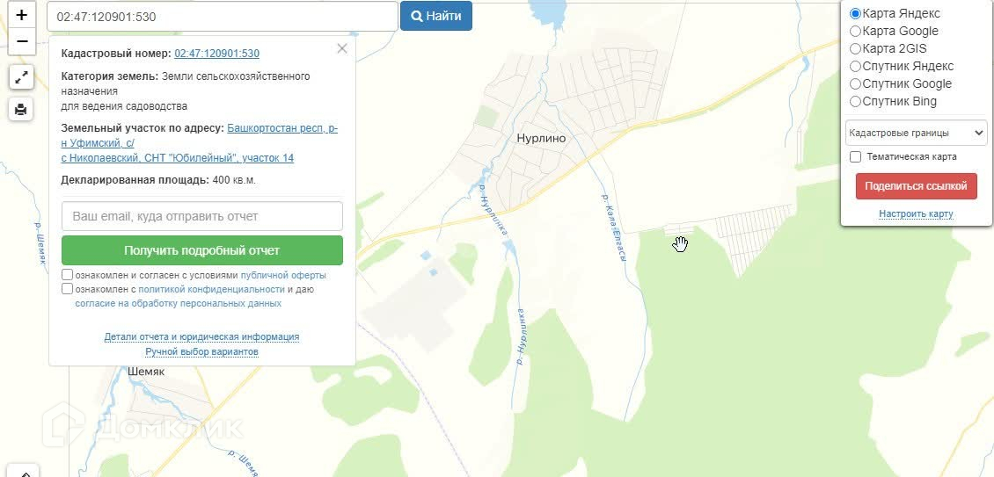Image resolution: width=994 pixels, height=477 pixels.
Task: Select Карта Google radio button
Action: coord(855,31)
